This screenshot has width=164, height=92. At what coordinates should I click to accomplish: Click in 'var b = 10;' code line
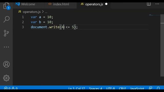click(x=42, y=22)
